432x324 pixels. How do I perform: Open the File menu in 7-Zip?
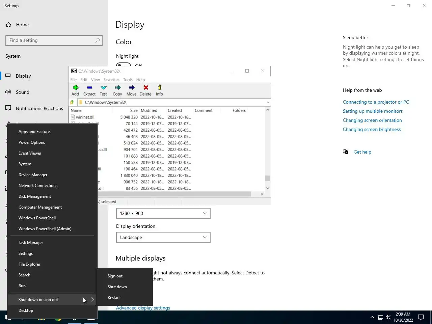coord(73,80)
